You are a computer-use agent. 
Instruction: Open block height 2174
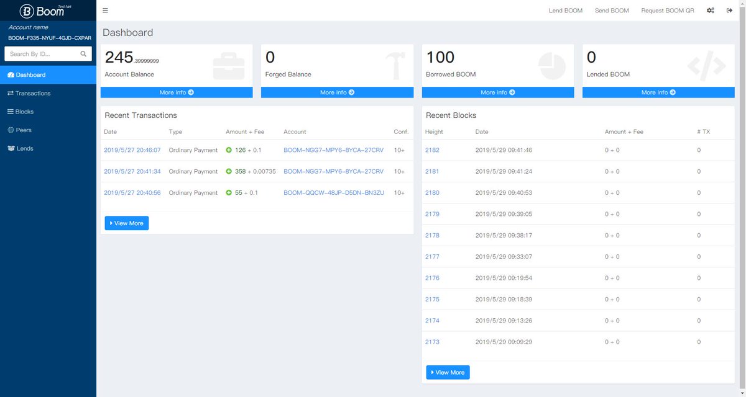click(432, 321)
